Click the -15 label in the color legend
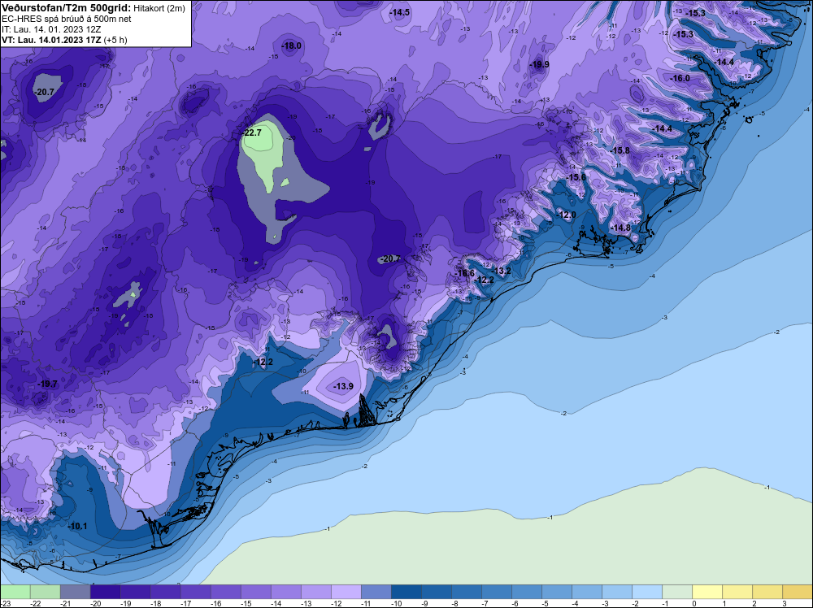 coord(246,603)
